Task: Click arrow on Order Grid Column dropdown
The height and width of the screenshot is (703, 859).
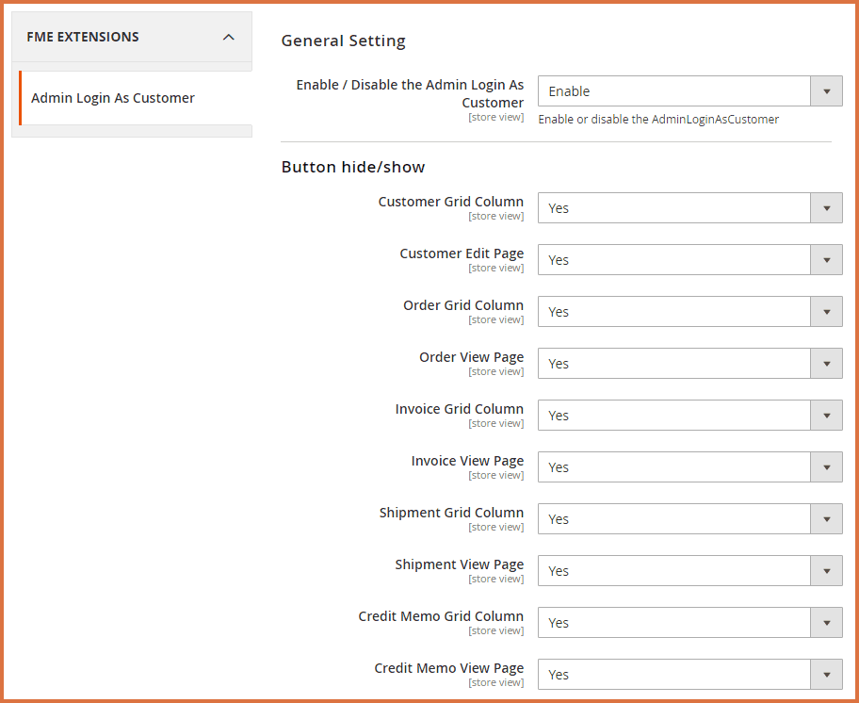Action: 826,312
